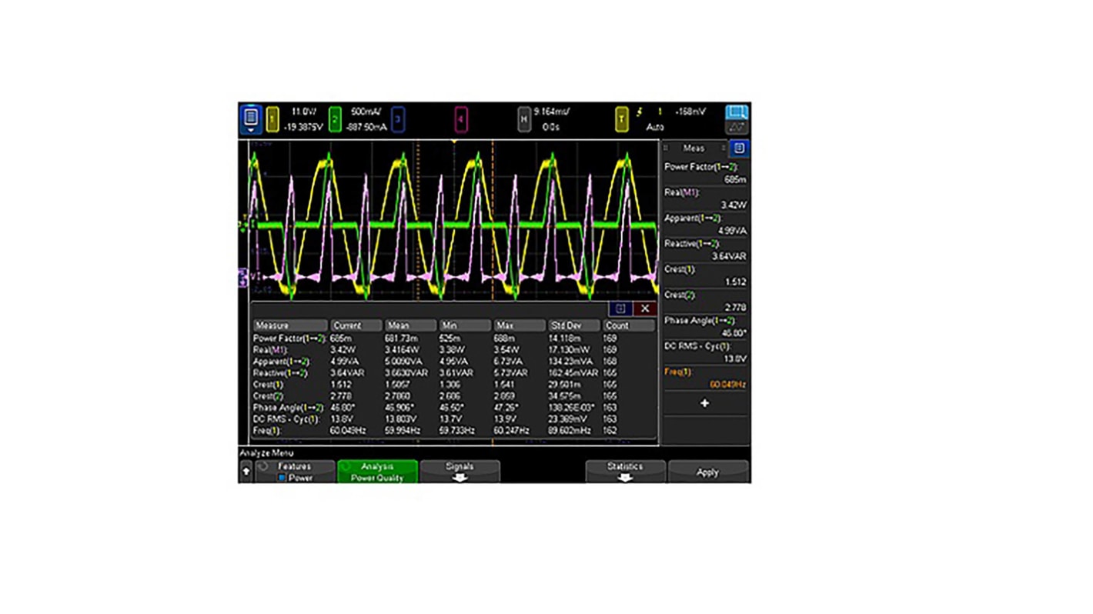Click the Apparent row in statistics table

click(454, 362)
